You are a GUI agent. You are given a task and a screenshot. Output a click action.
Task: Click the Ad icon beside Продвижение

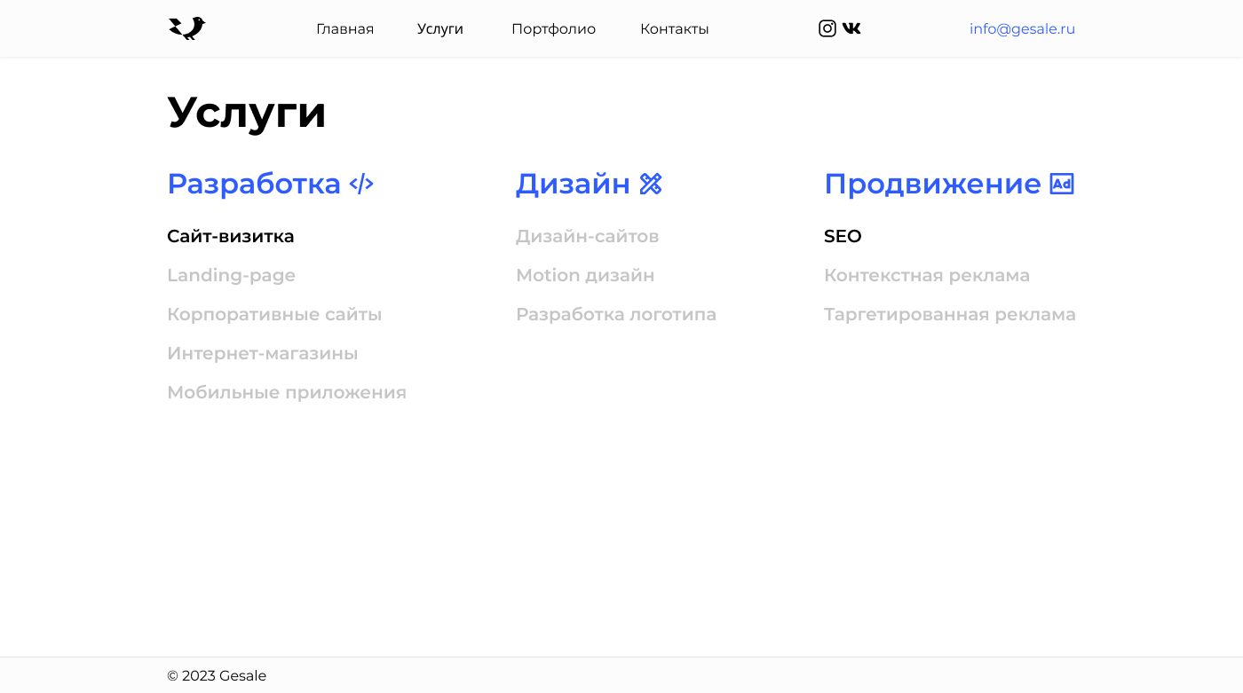click(1062, 184)
